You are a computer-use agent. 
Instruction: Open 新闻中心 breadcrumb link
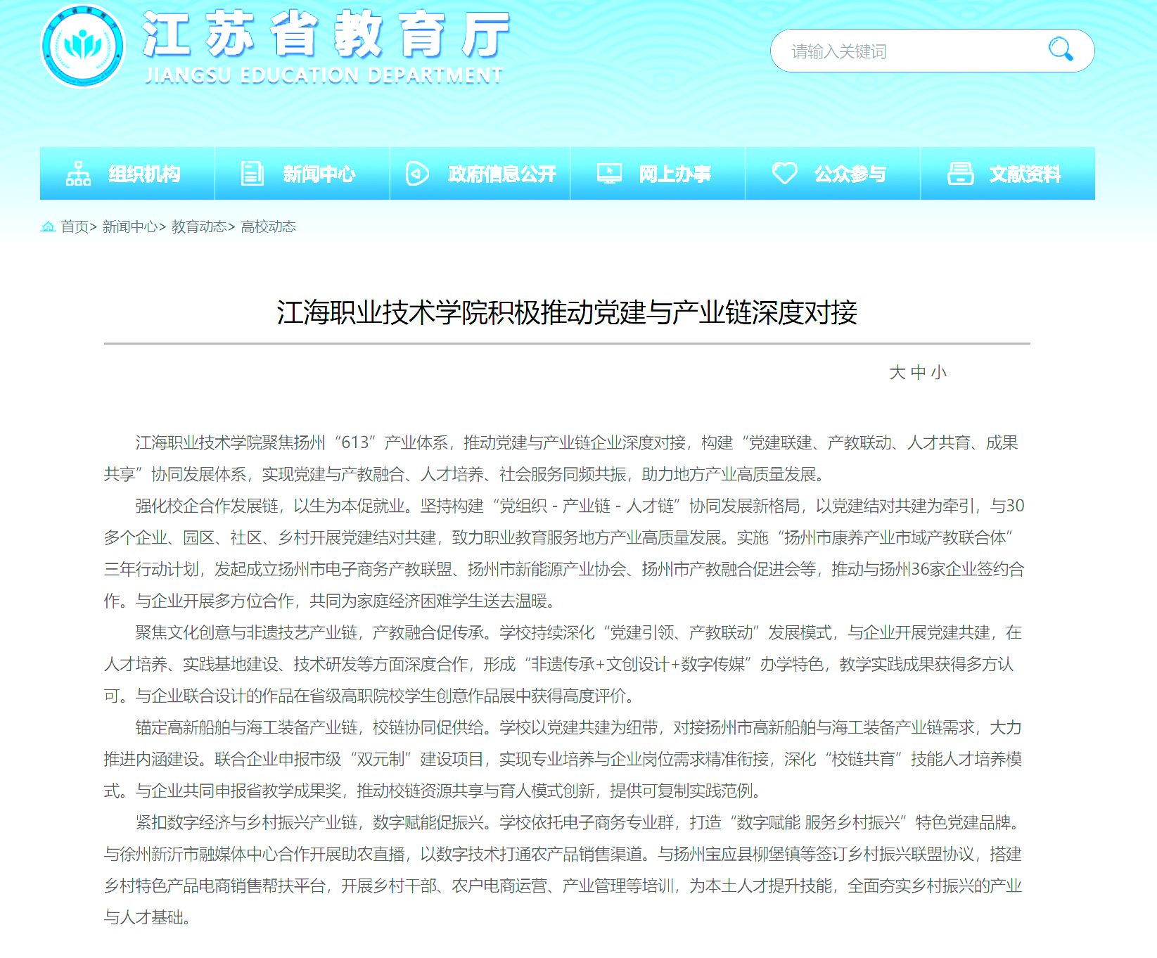tap(130, 226)
